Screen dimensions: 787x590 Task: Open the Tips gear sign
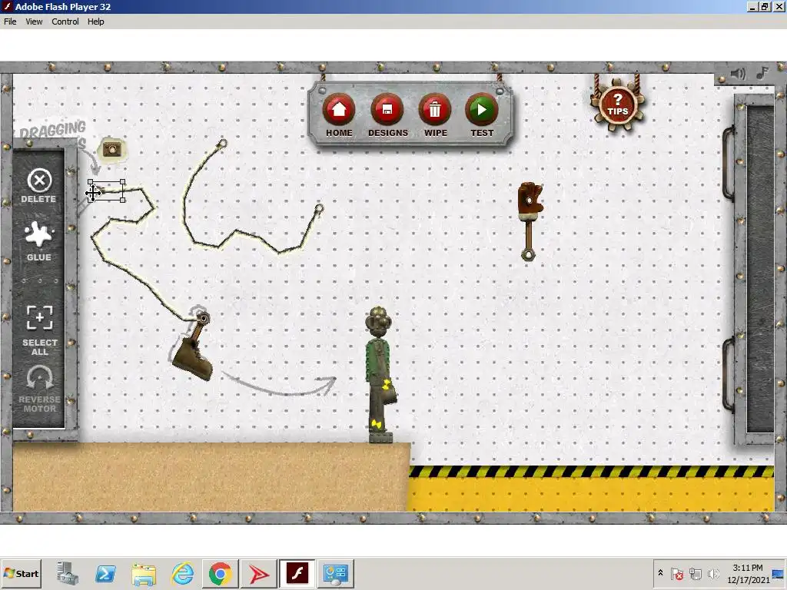(x=617, y=105)
